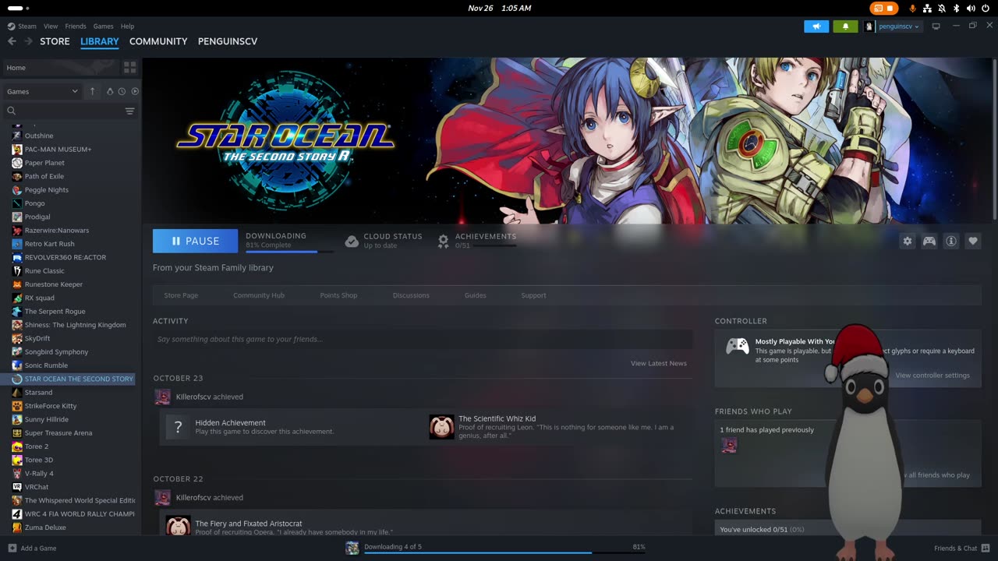
Task: Add Star Ocean to favorites heart icon
Action: click(972, 242)
